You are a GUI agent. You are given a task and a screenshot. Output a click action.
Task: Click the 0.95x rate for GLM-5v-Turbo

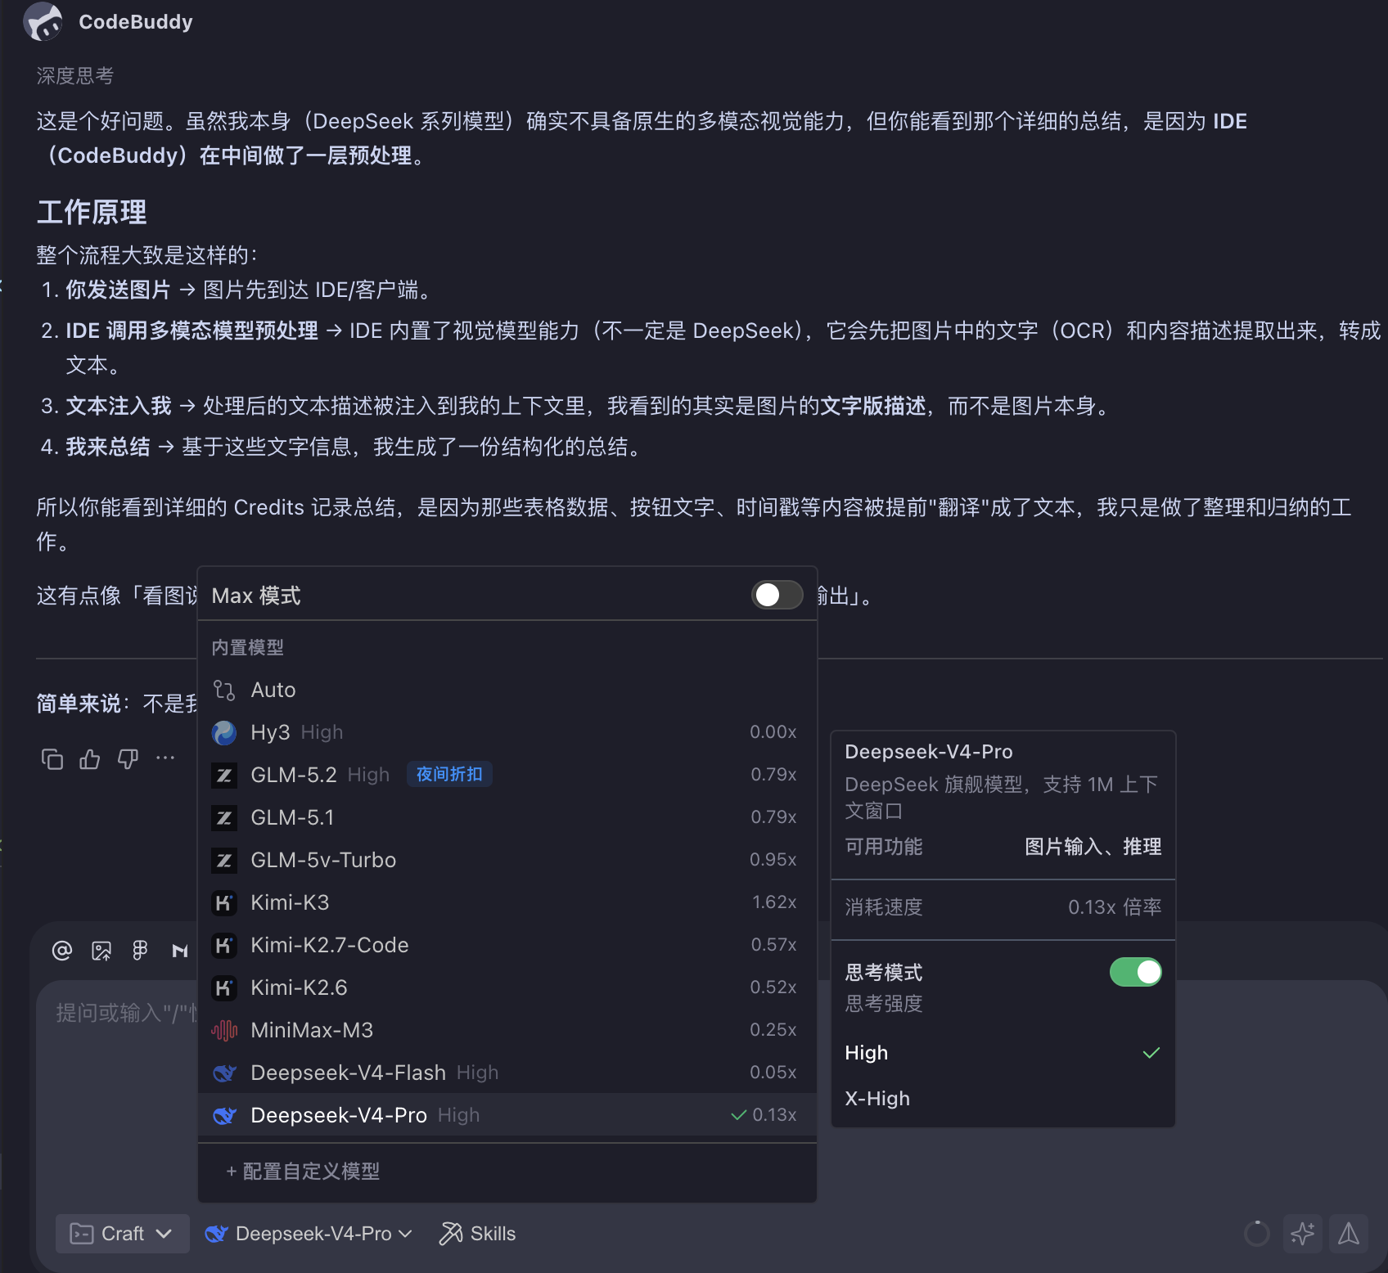(x=773, y=860)
